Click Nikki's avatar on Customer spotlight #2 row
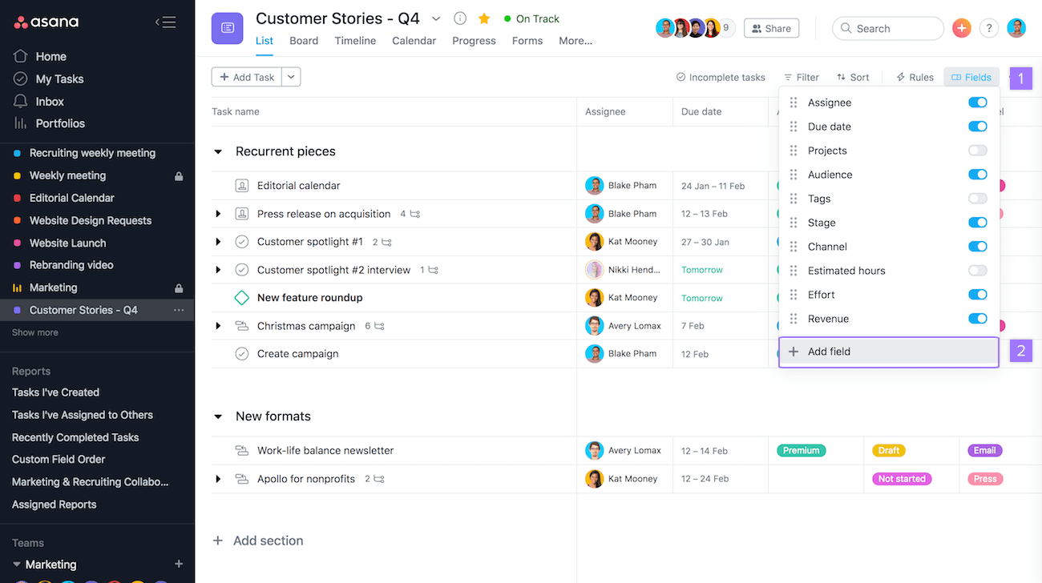 point(594,270)
